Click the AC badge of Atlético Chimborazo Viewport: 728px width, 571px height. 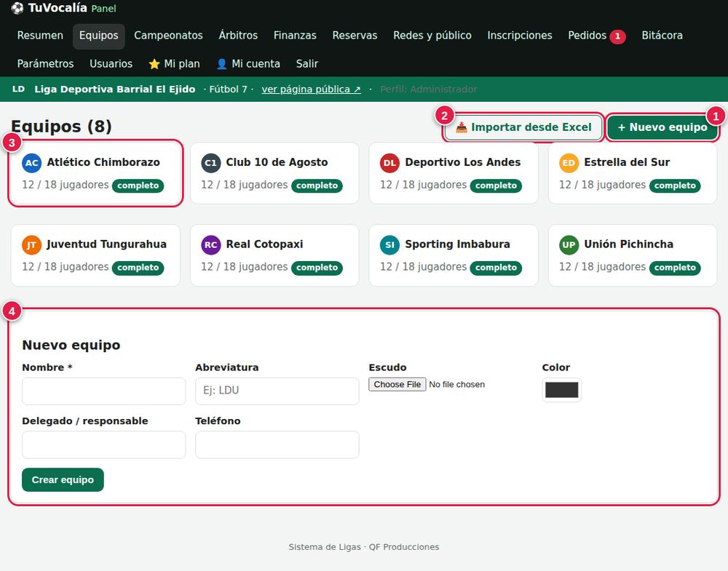(x=31, y=163)
